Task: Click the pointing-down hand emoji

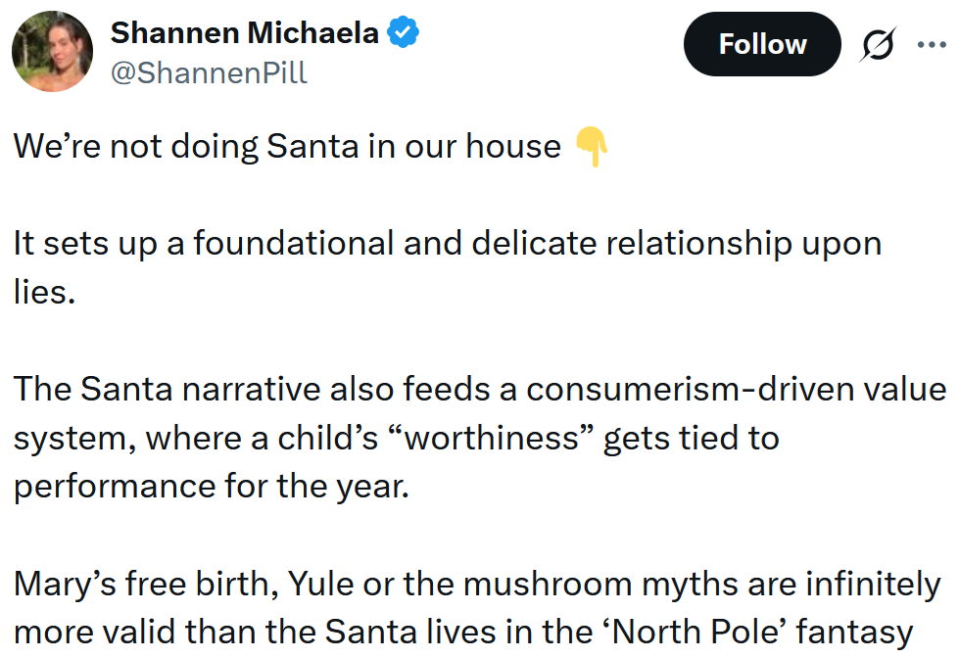Action: click(592, 147)
